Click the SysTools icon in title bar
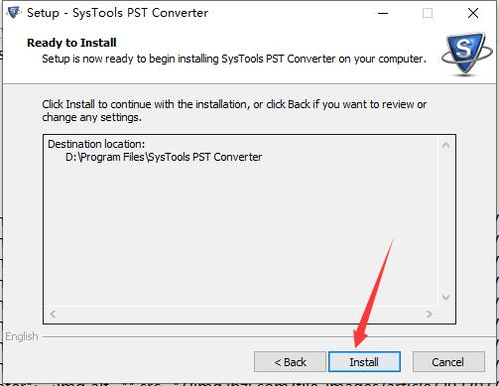Image resolution: width=499 pixels, height=386 pixels. (14, 13)
